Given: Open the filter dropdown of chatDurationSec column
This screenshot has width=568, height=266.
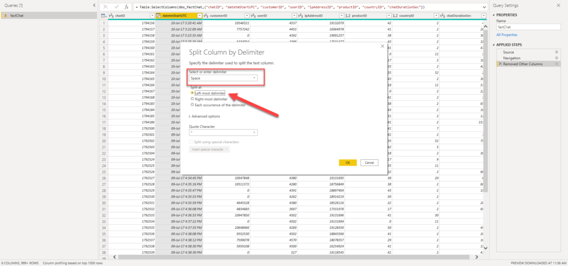Looking at the screenshot, I should (483, 15).
